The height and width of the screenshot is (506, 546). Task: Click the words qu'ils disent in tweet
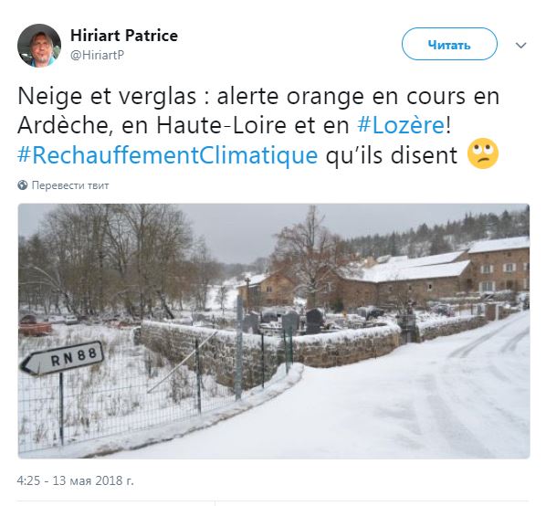pyautogui.click(x=392, y=155)
